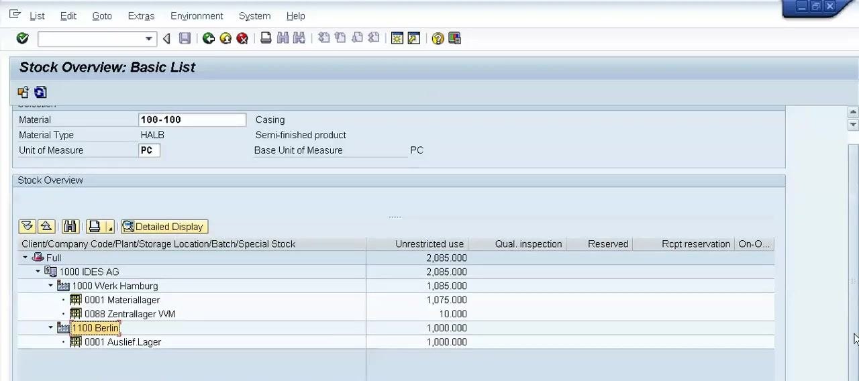Open the SAP window menu icon
This screenshot has height=381, width=859.
click(15, 14)
